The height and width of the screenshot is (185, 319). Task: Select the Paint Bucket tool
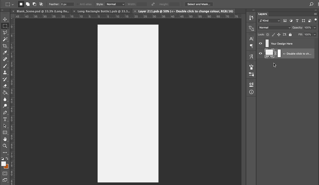(5, 92)
